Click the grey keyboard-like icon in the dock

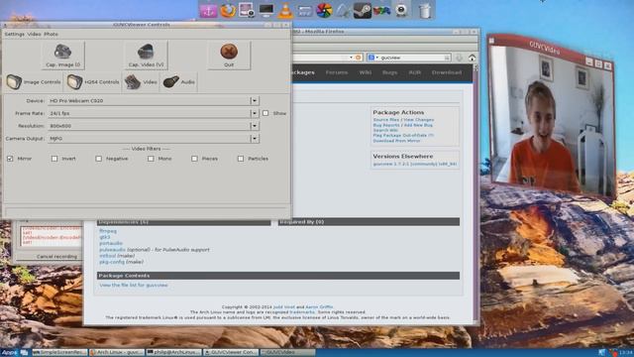click(x=304, y=10)
